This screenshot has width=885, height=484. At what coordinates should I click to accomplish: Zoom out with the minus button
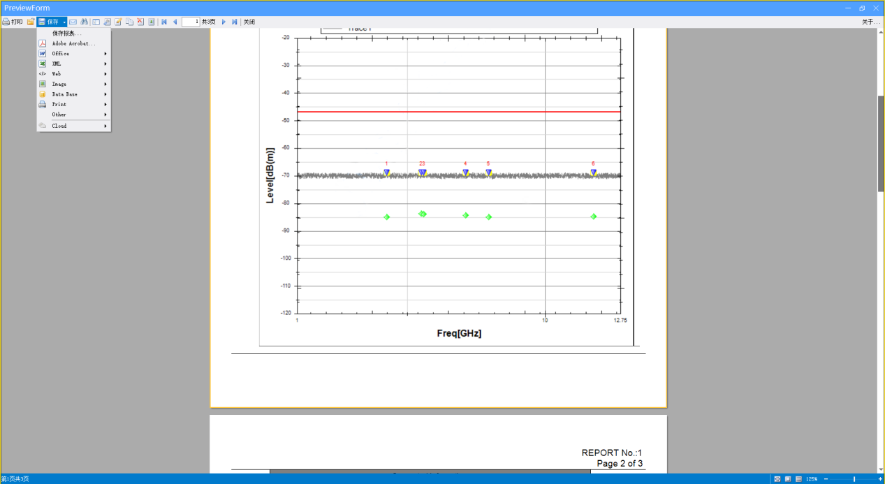tap(826, 479)
